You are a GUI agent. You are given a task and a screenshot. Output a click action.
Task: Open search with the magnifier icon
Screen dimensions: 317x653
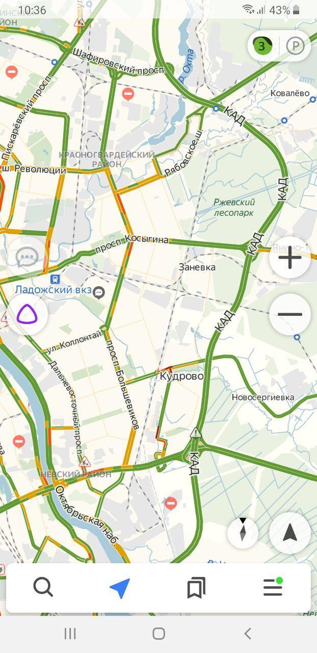point(43,588)
